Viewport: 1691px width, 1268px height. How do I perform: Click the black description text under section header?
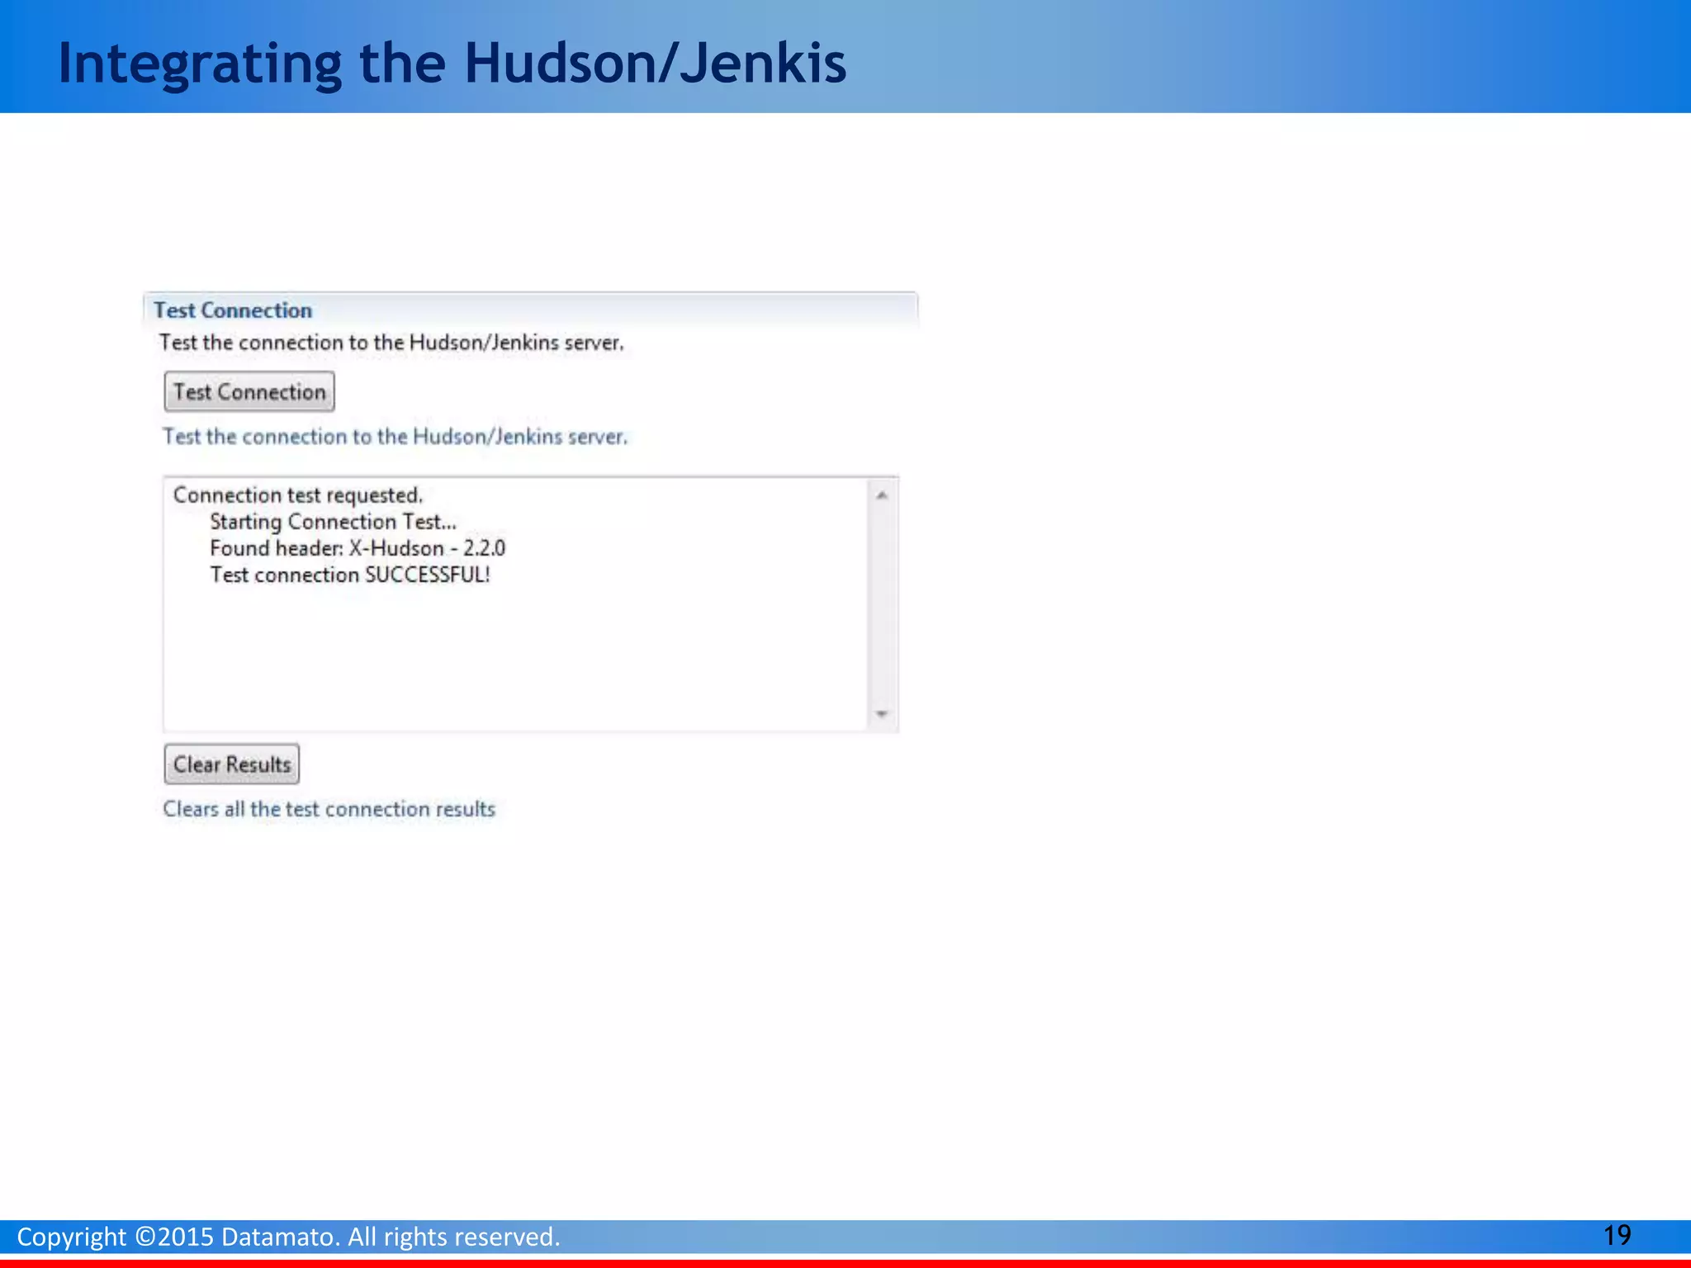pos(391,343)
